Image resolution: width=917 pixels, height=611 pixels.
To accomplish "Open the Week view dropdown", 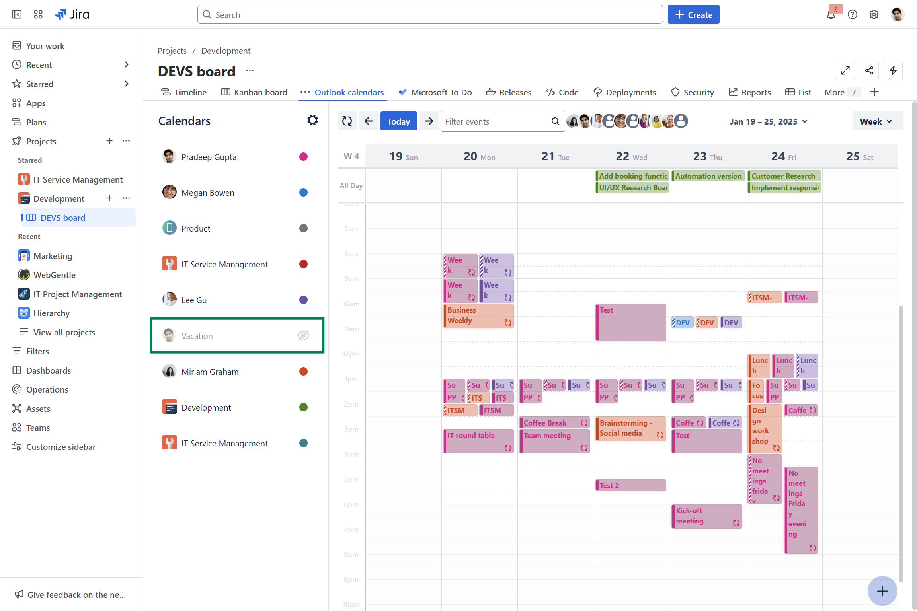I will click(877, 121).
